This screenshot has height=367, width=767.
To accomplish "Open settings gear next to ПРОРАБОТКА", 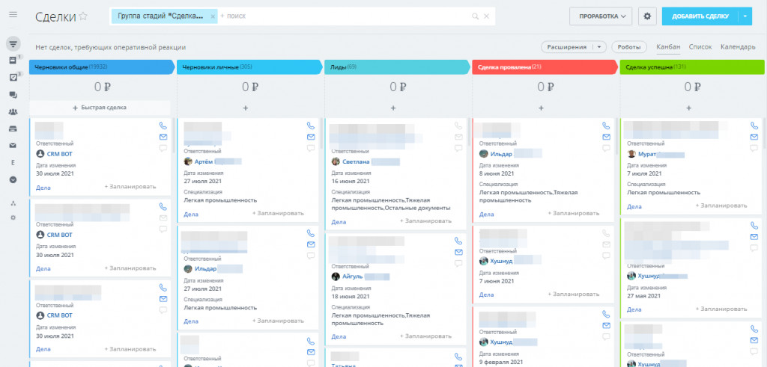I will pos(647,16).
